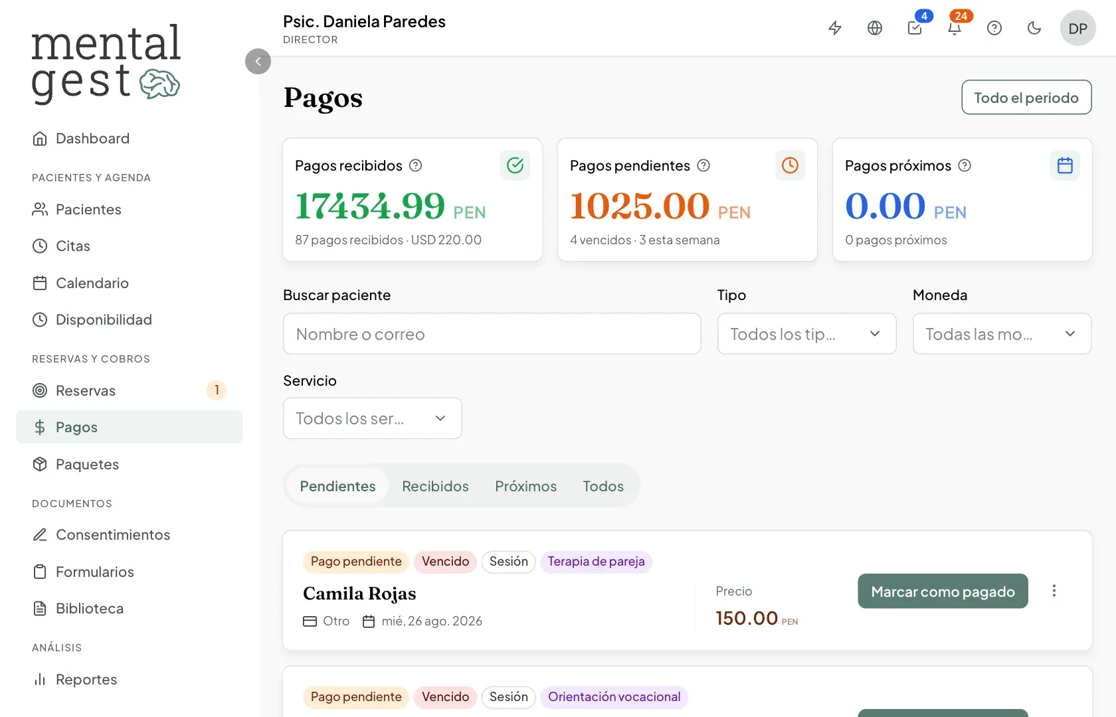
Task: Open the Todo el periodo filter
Action: pyautogui.click(x=1026, y=98)
